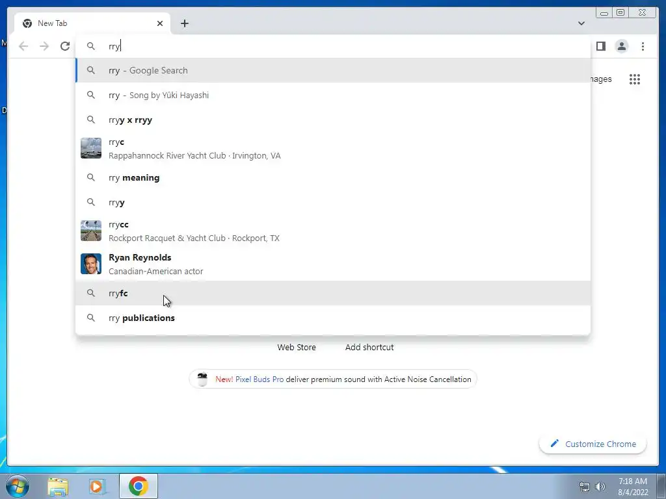
Task: Open the Pixel Buds Pro promo link
Action: [x=260, y=379]
